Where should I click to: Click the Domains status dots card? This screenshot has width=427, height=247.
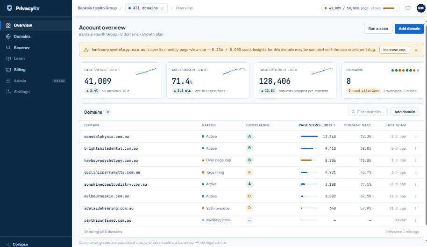pos(405,70)
